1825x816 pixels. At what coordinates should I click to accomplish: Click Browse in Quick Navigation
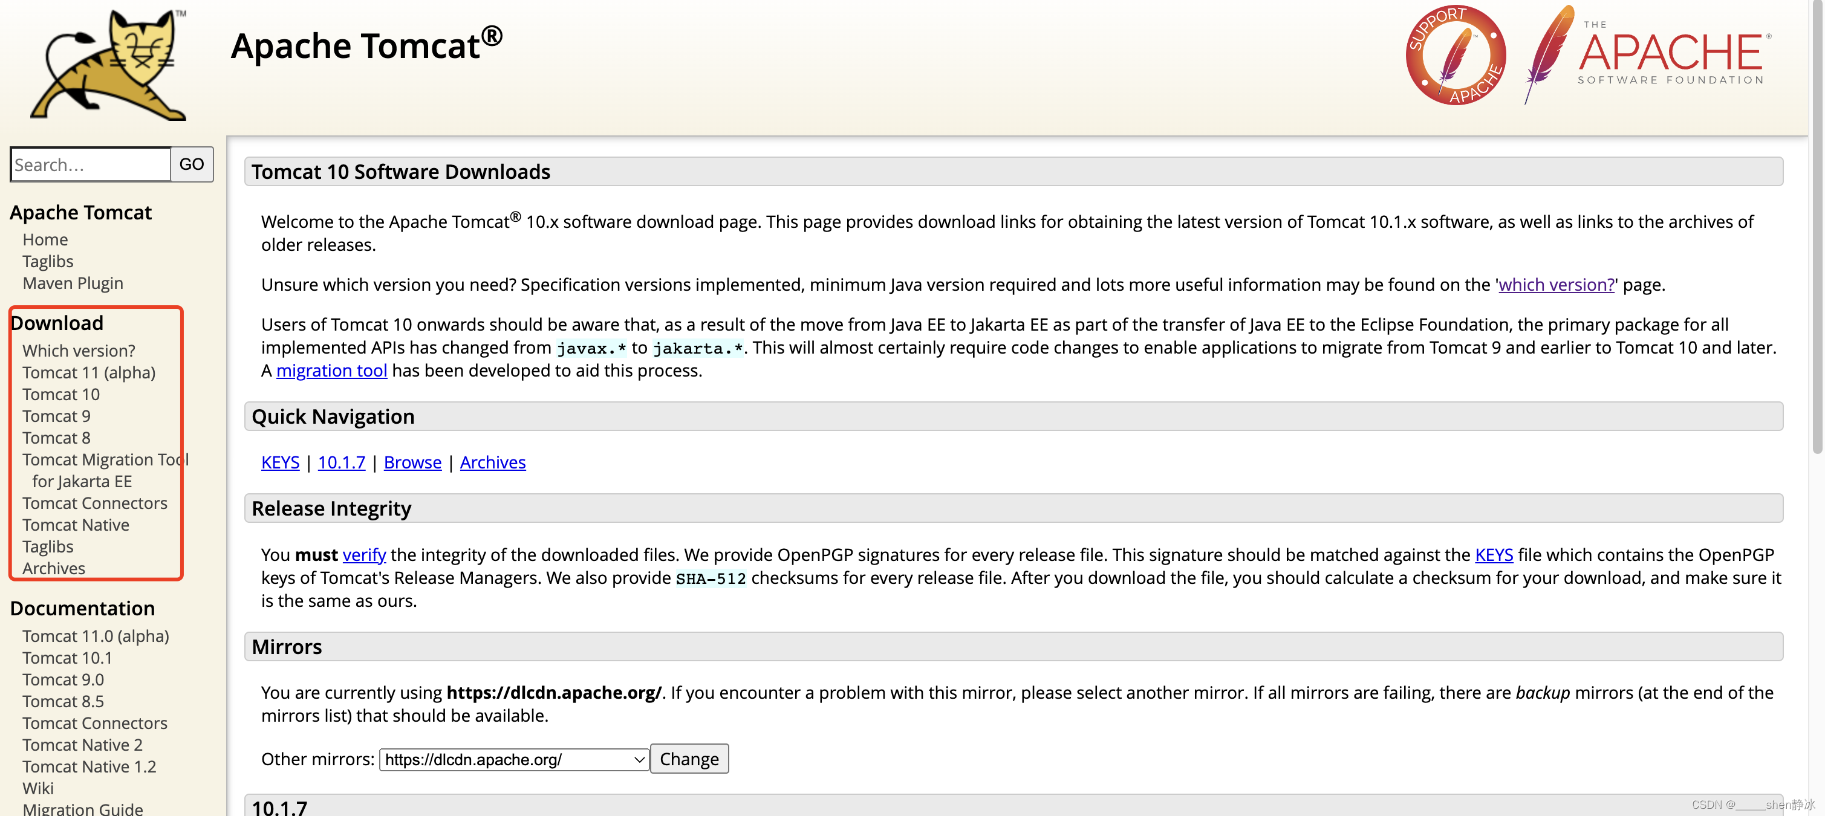[412, 462]
